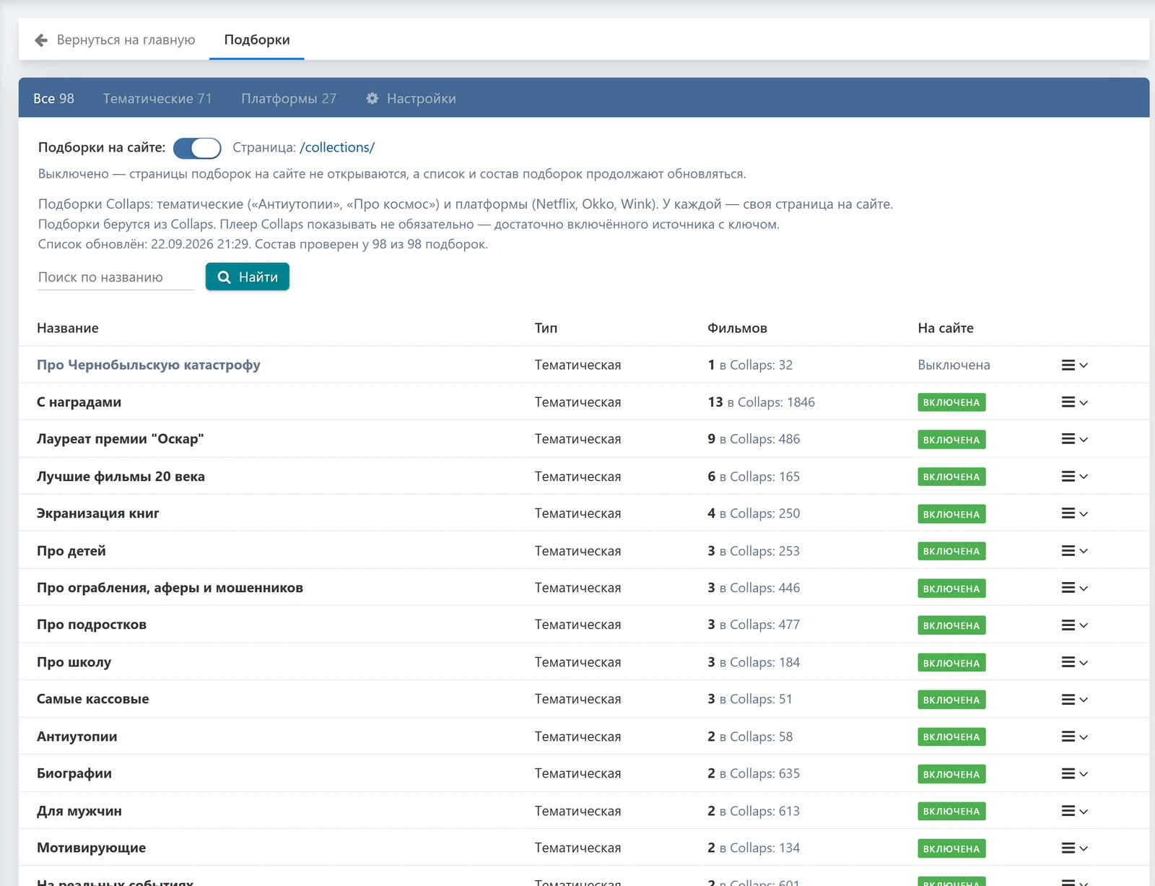This screenshot has height=886, width=1155.
Task: Click the Название column header
Action: pyautogui.click(x=68, y=329)
